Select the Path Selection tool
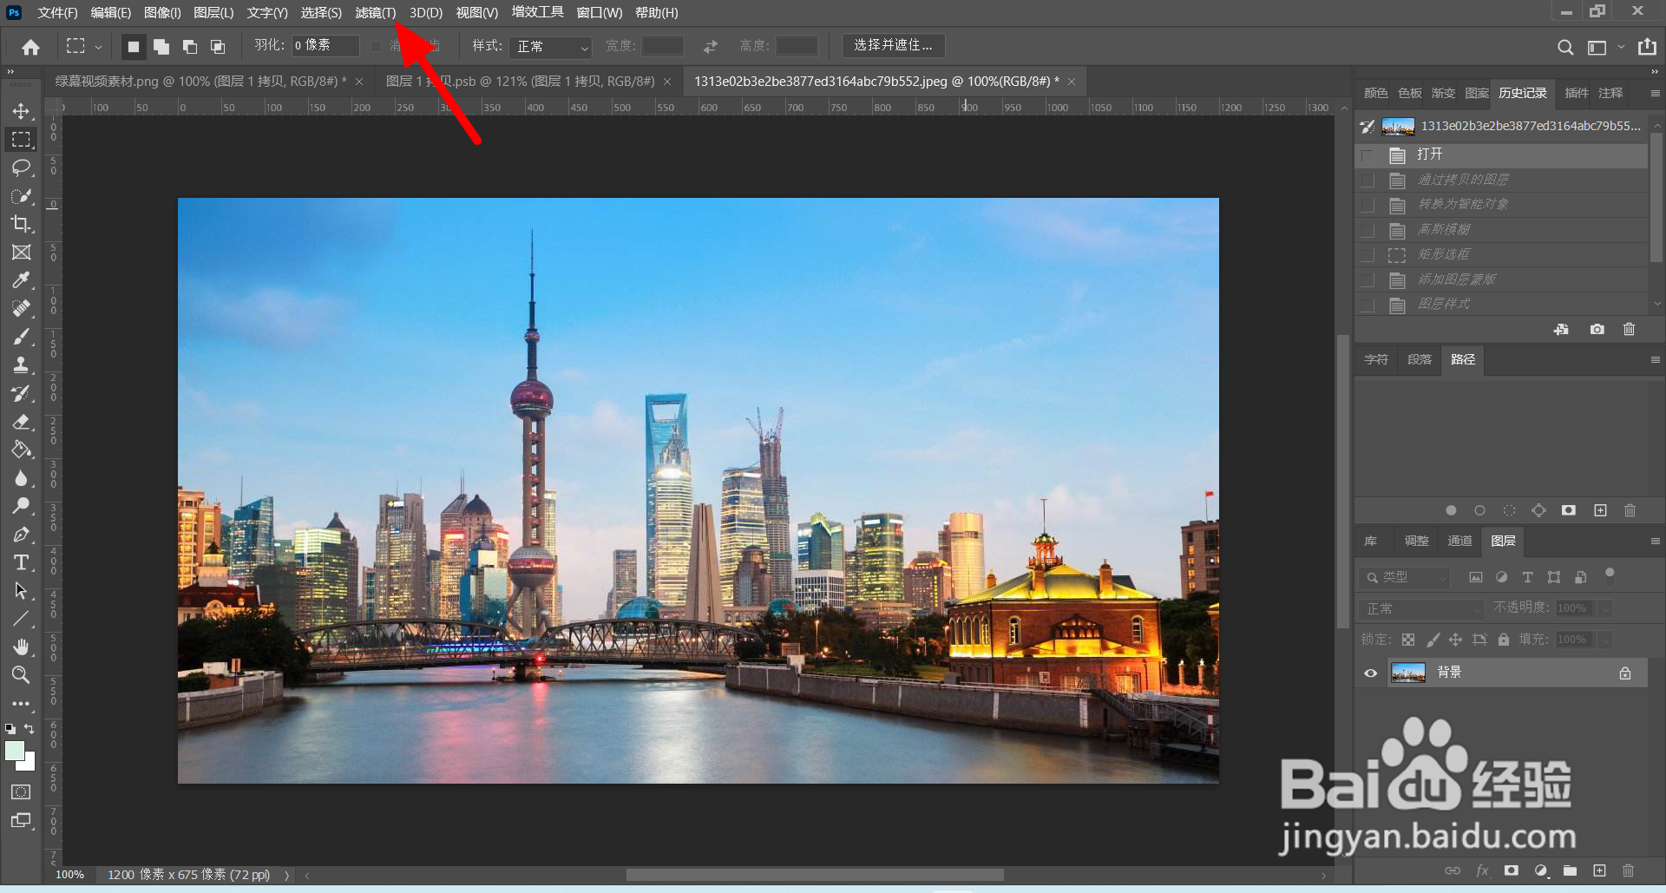1666x893 pixels. 22,591
